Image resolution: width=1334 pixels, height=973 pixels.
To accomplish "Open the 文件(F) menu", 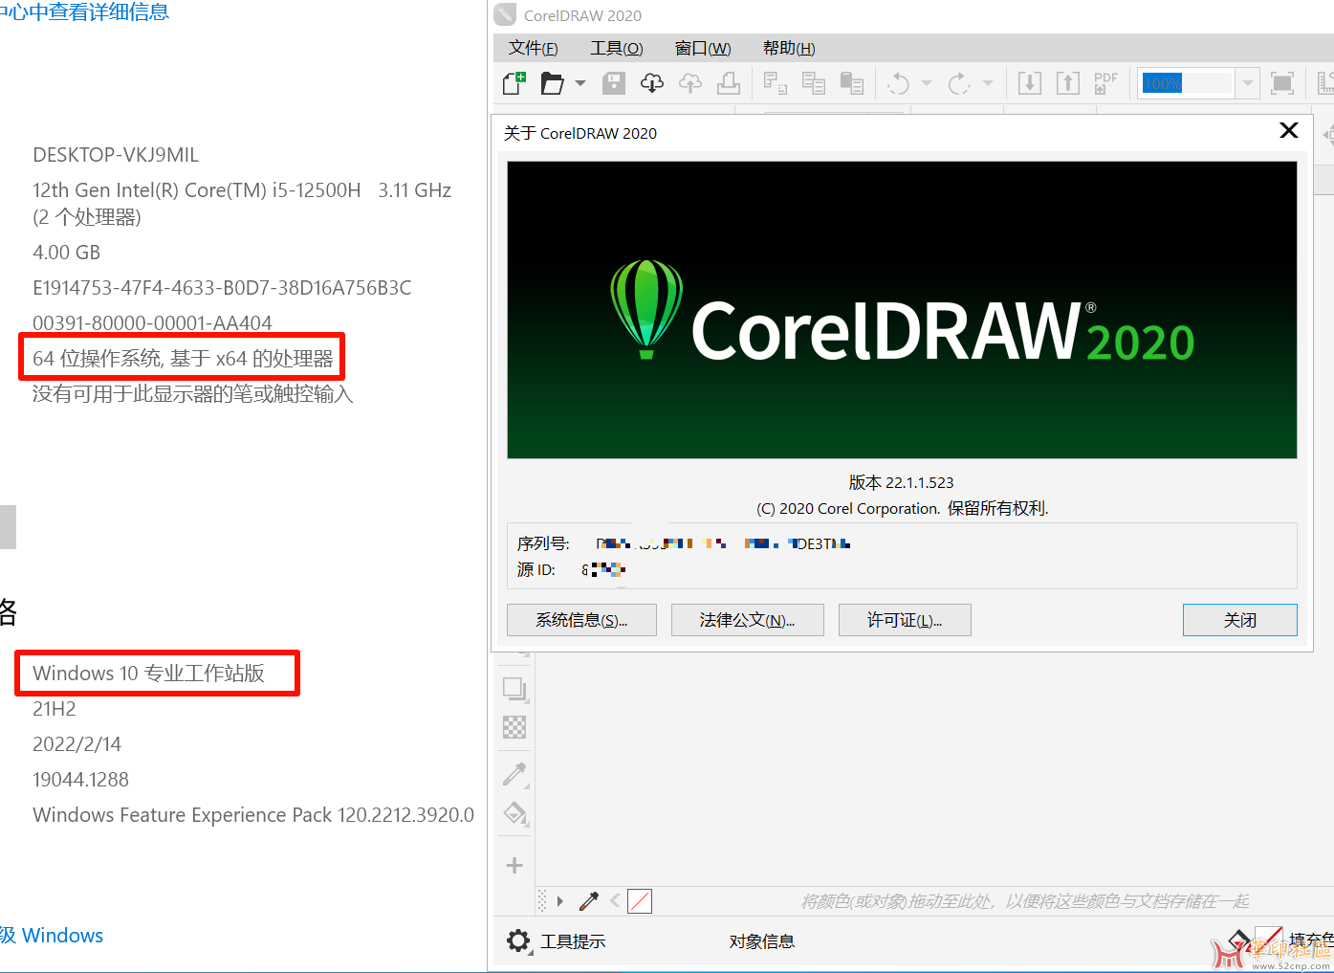I will tap(534, 48).
